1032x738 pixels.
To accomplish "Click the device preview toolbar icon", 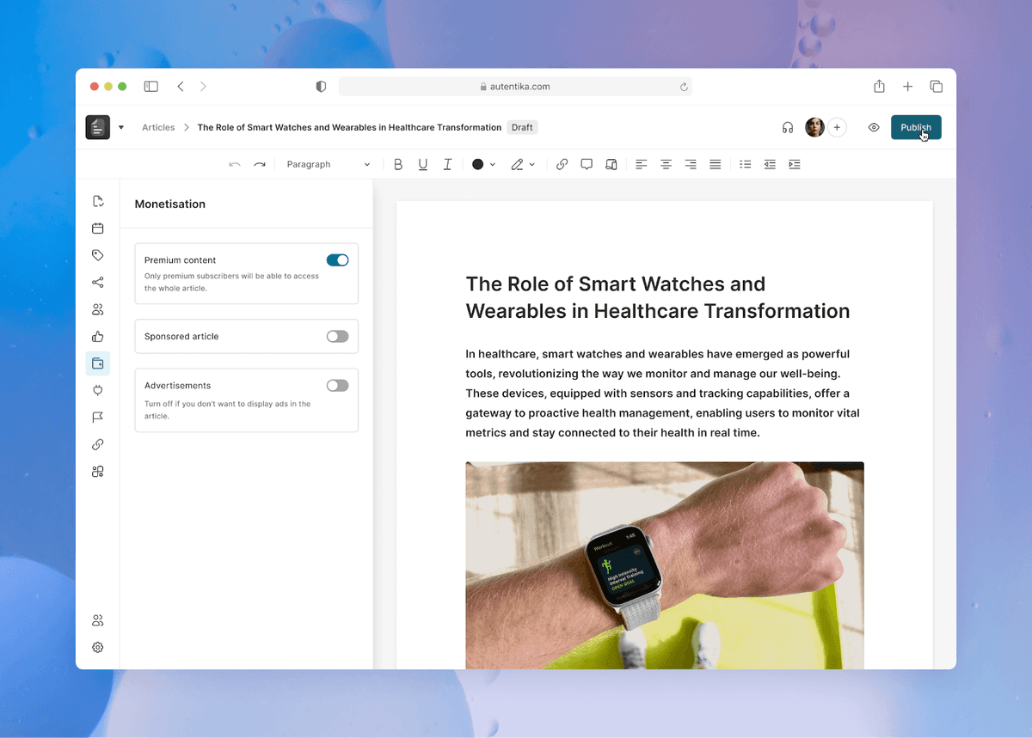I will 611,164.
